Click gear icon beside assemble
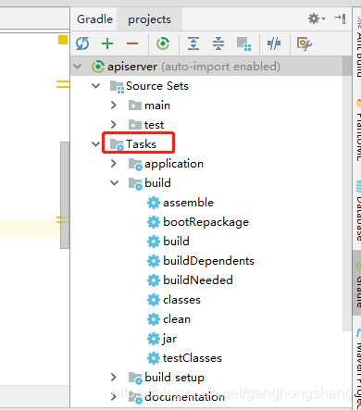361x410 pixels. [154, 203]
